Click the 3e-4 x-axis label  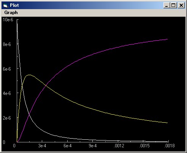42,146
